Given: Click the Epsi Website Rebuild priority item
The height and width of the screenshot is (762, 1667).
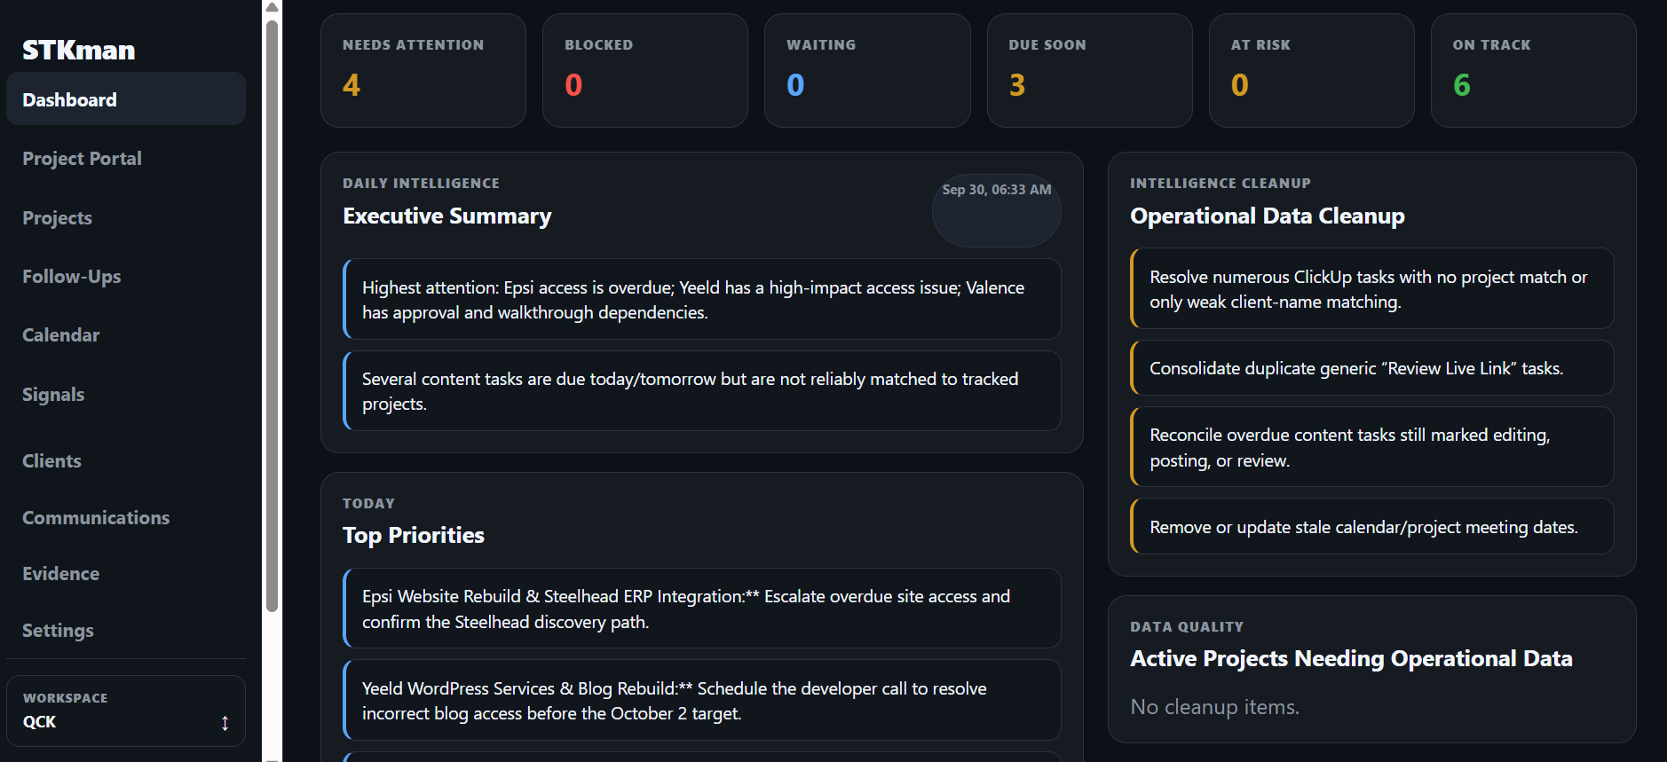Looking at the screenshot, I should [702, 609].
